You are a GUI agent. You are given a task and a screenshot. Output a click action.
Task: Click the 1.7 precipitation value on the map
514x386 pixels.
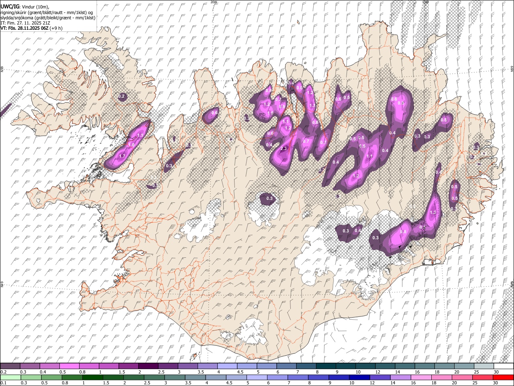122,156
